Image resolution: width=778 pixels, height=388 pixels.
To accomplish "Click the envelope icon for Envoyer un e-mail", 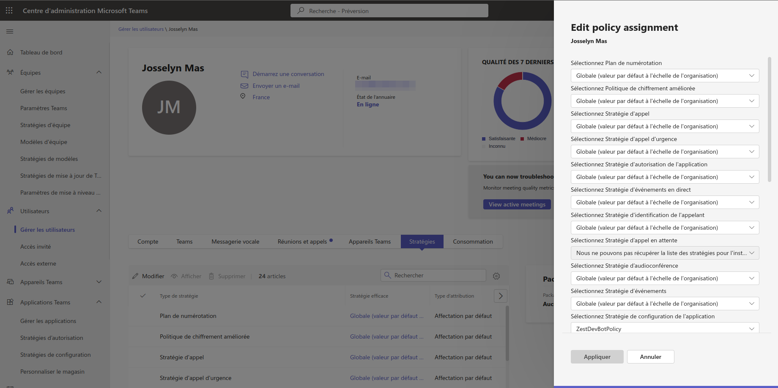I will (x=244, y=86).
